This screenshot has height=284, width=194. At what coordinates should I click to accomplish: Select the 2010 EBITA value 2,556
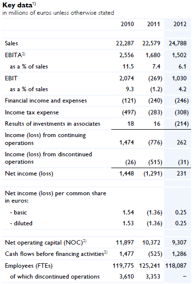point(127,55)
